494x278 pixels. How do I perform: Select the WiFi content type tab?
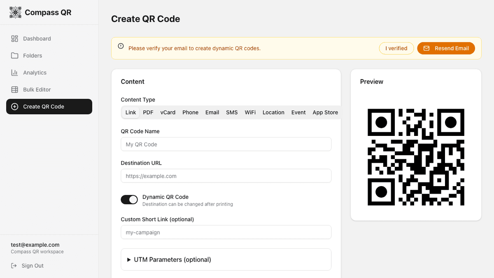point(250,112)
